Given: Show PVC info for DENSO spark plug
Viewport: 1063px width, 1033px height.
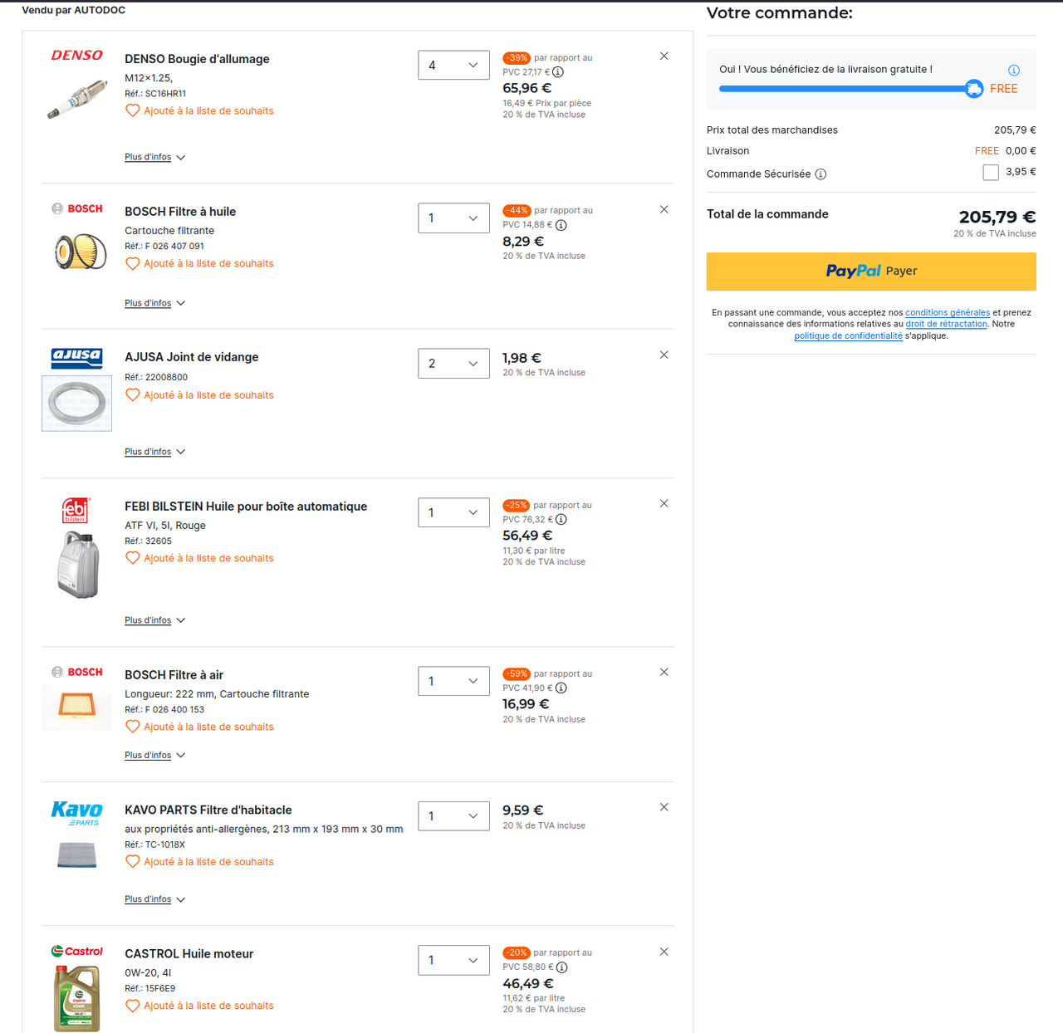Looking at the screenshot, I should pyautogui.click(x=558, y=72).
